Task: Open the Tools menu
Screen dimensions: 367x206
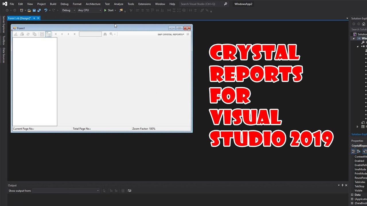Action: (131, 4)
